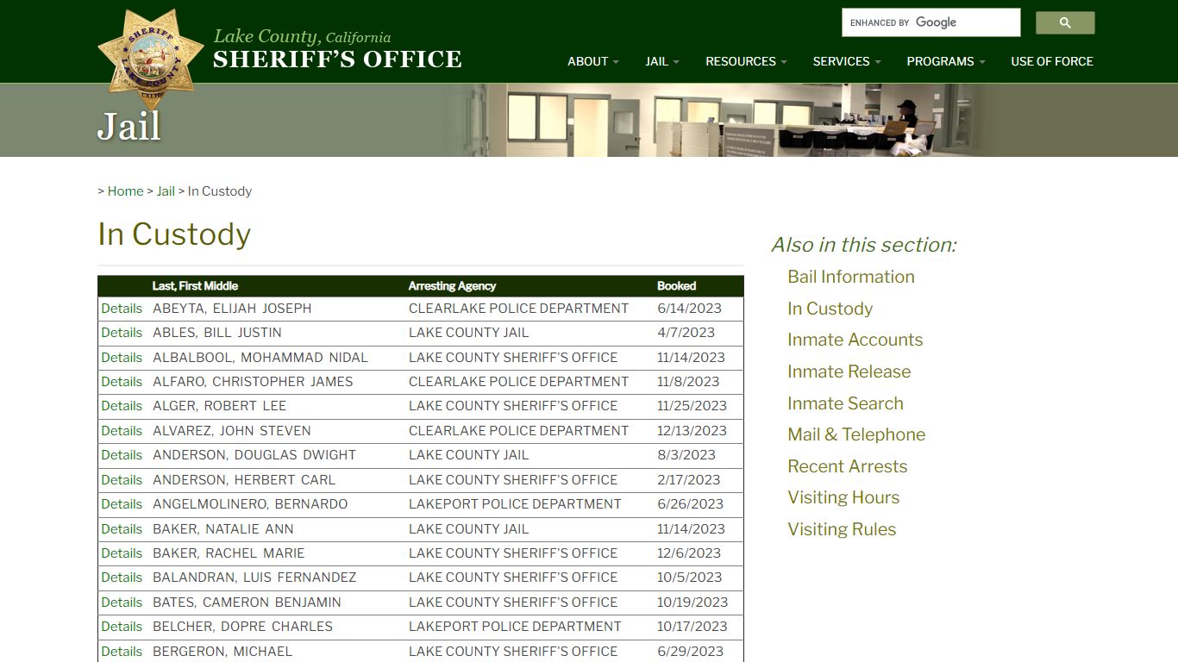Viewport: 1178px width, 662px height.
Task: Click Details next to BAKER, NATALIE ANN
Action: click(121, 528)
